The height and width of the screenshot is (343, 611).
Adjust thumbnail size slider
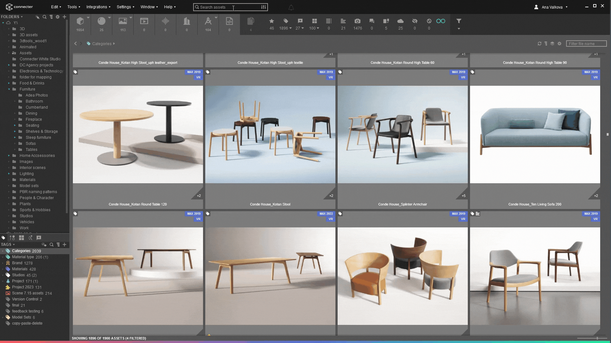597,338
